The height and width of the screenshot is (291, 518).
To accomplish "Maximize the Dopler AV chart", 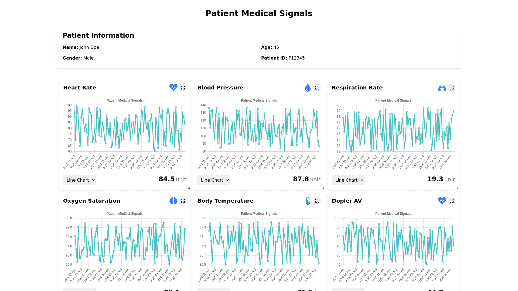I will 452,201.
